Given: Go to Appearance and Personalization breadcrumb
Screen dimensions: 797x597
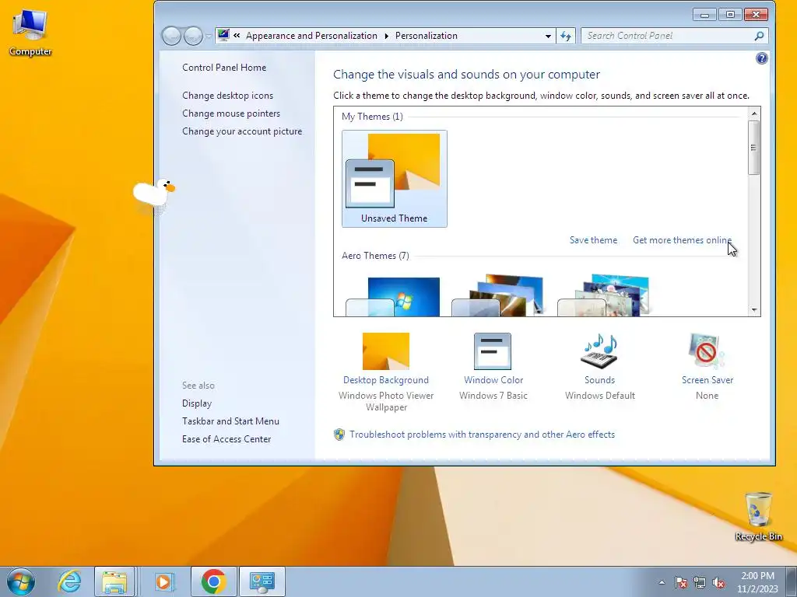Looking at the screenshot, I should click(x=311, y=36).
